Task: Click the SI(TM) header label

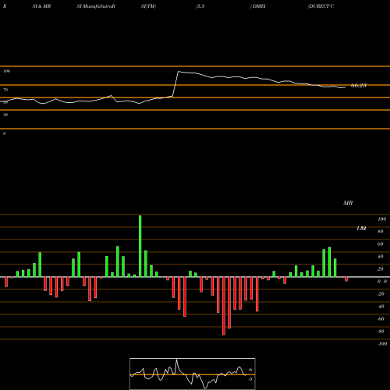Action: [x=148, y=6]
